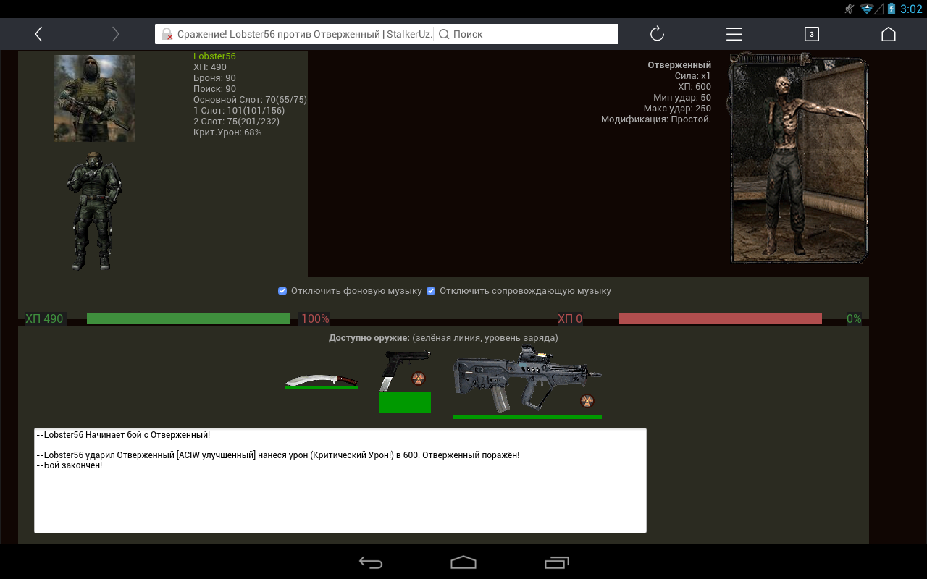927x579 pixels.
Task: Tap the search magnifier icon
Action: click(444, 34)
